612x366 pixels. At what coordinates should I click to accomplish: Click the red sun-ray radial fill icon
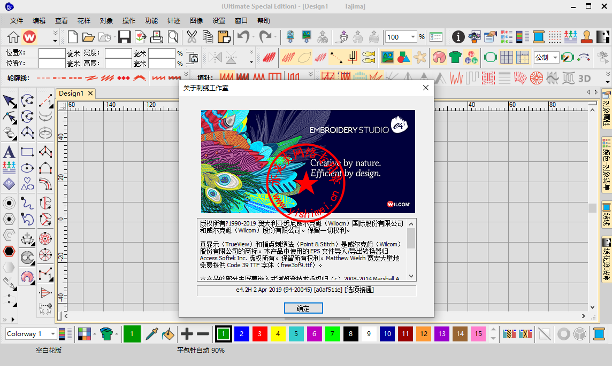[537, 78]
